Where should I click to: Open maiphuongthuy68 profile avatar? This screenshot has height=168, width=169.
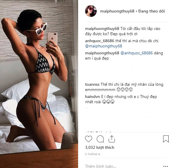pos(91,11)
